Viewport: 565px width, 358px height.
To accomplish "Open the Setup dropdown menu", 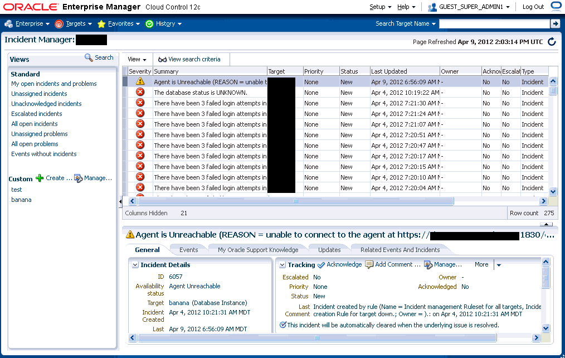I will (x=380, y=7).
